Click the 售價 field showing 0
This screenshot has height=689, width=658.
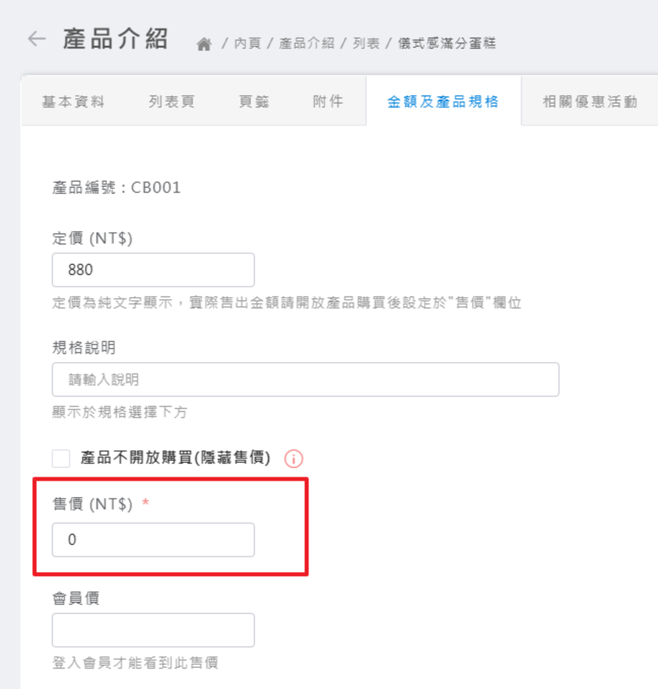click(x=153, y=540)
